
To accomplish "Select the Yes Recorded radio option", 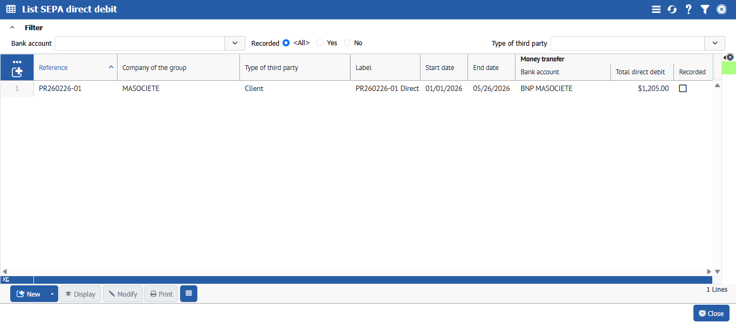I will click(x=320, y=43).
